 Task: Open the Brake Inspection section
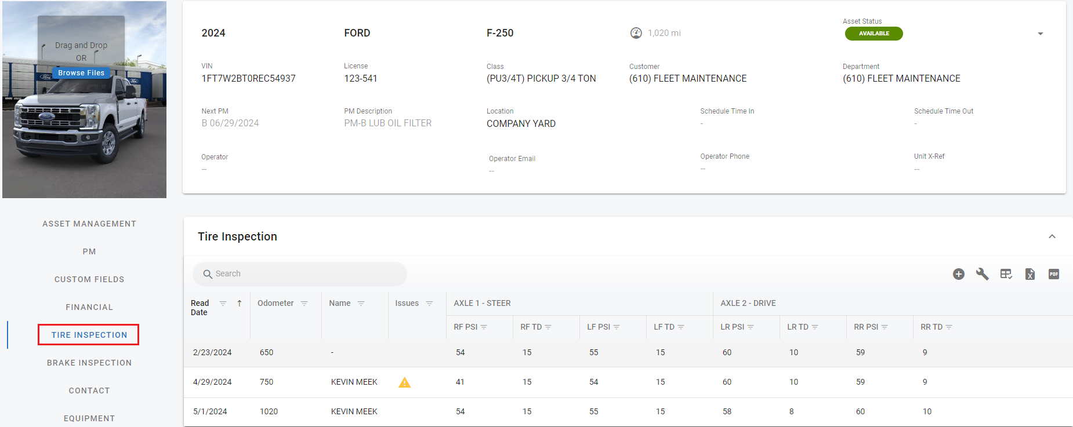click(89, 363)
